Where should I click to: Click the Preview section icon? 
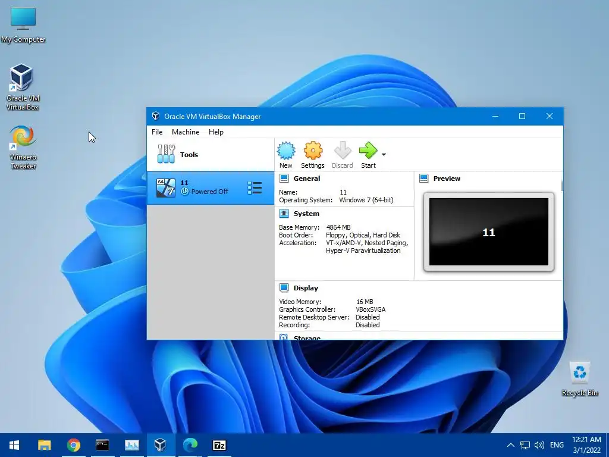pyautogui.click(x=423, y=179)
